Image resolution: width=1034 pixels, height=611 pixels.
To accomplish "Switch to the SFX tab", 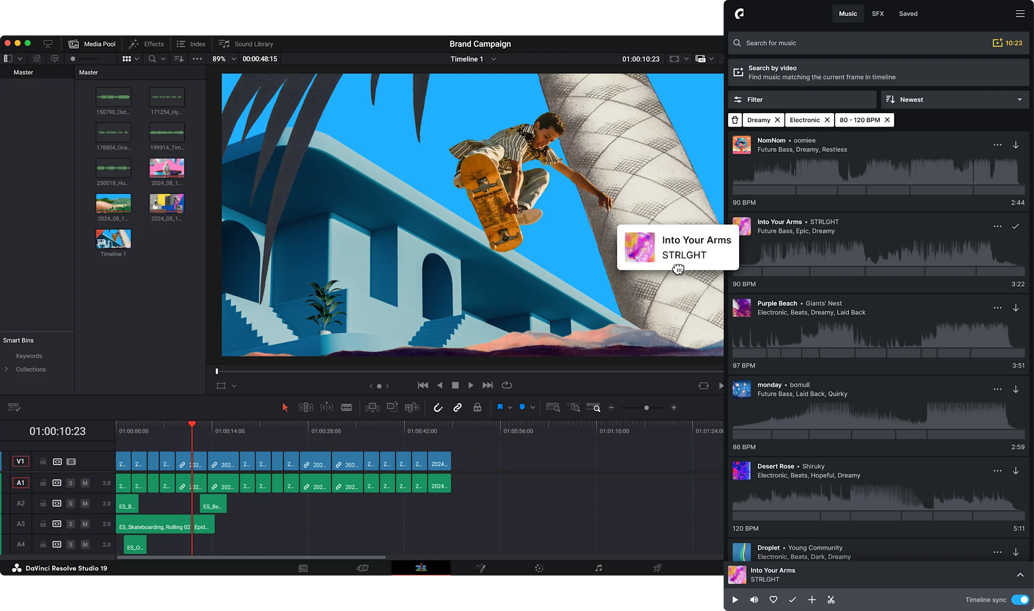I will pos(878,14).
